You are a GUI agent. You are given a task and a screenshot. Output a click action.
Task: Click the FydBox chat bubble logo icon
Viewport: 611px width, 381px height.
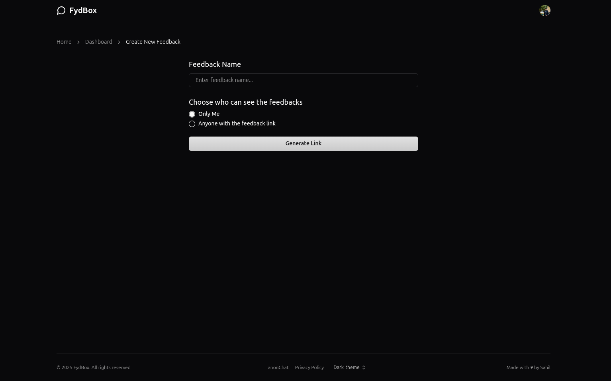[x=61, y=11]
